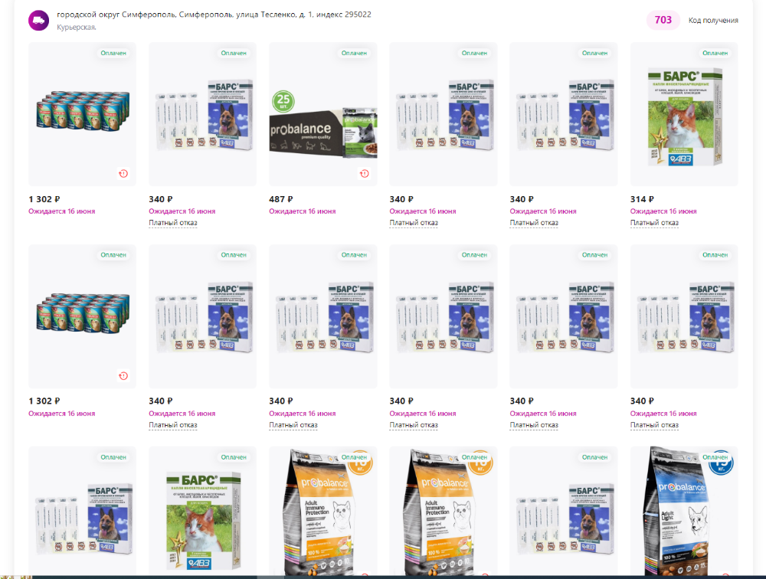This screenshot has height=579, width=766.
Task: Open the first orange probalance Immuno Protection bag
Action: pyautogui.click(x=323, y=511)
